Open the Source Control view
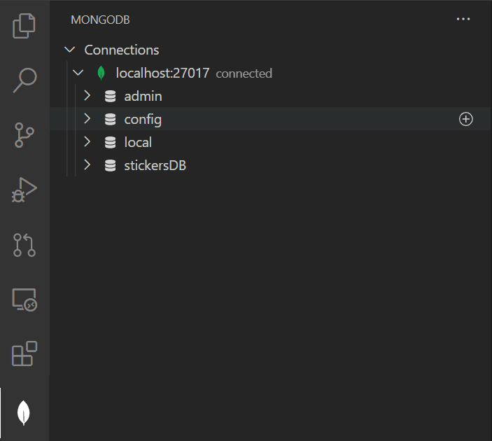 tap(24, 134)
